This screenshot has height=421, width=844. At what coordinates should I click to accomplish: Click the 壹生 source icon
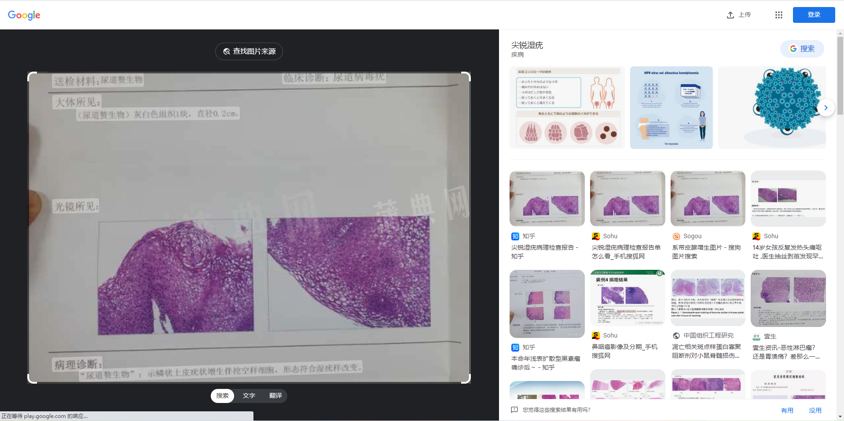coord(756,337)
